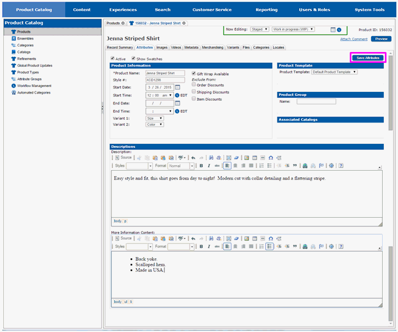Open the Content top menu
This screenshot has width=398, height=332.
click(82, 10)
